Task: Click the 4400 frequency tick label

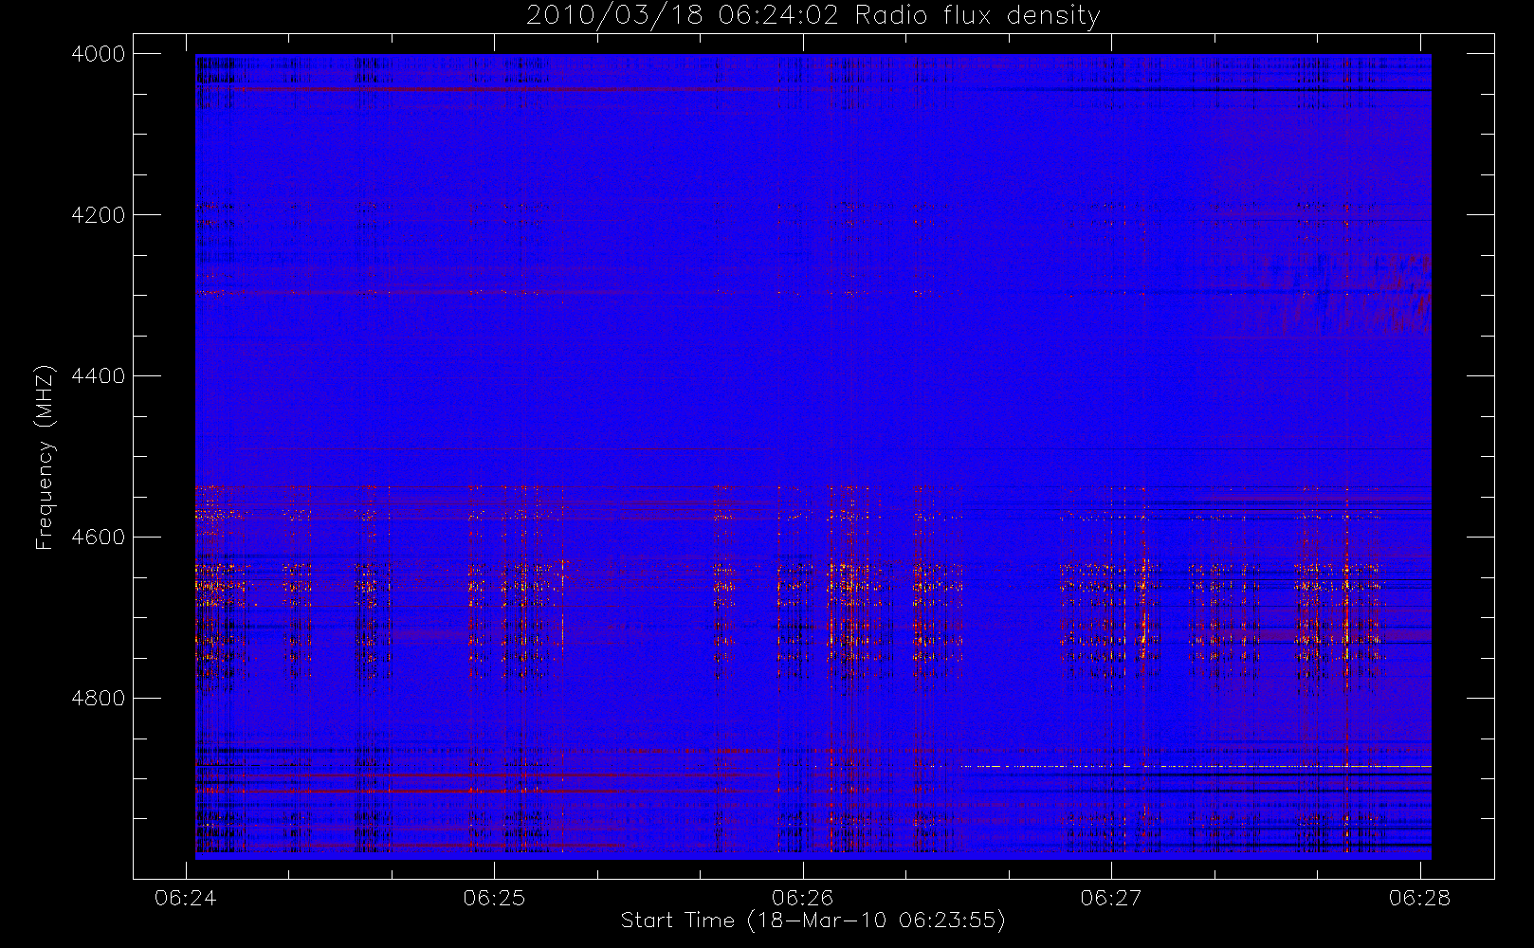Action: point(99,376)
